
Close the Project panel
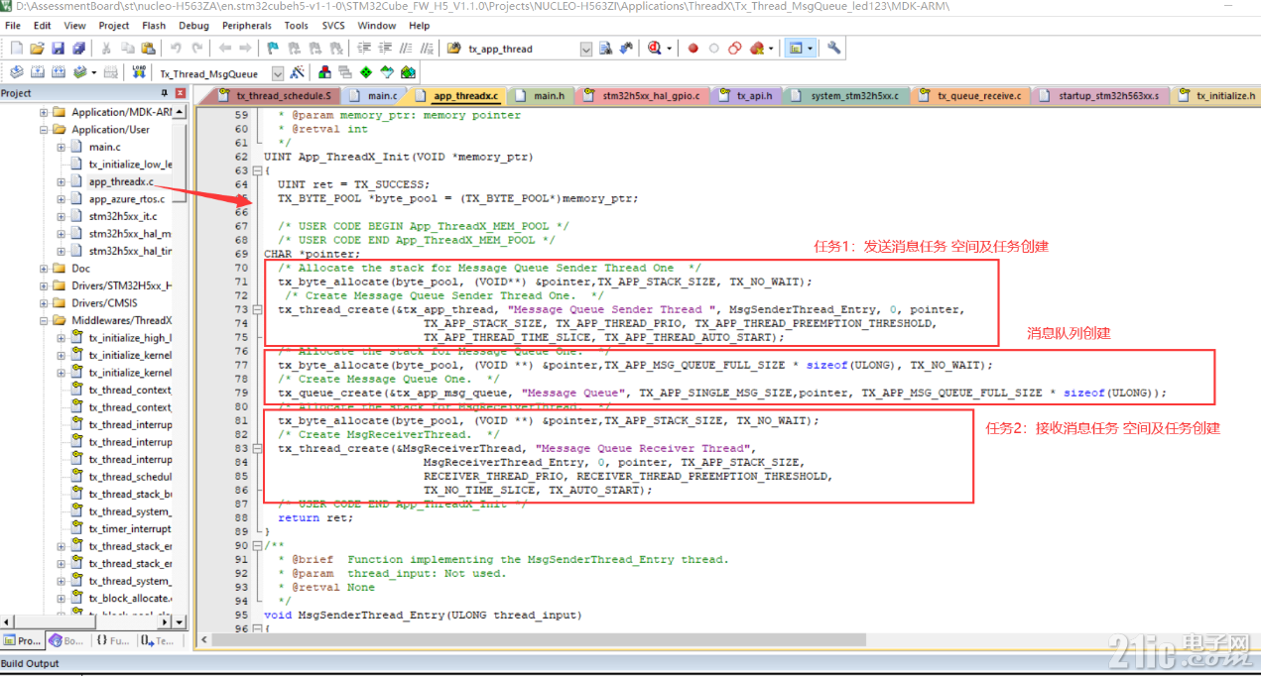(182, 92)
